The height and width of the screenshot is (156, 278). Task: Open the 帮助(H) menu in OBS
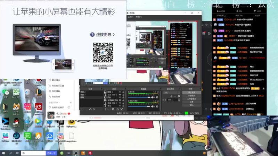pos(138,17)
